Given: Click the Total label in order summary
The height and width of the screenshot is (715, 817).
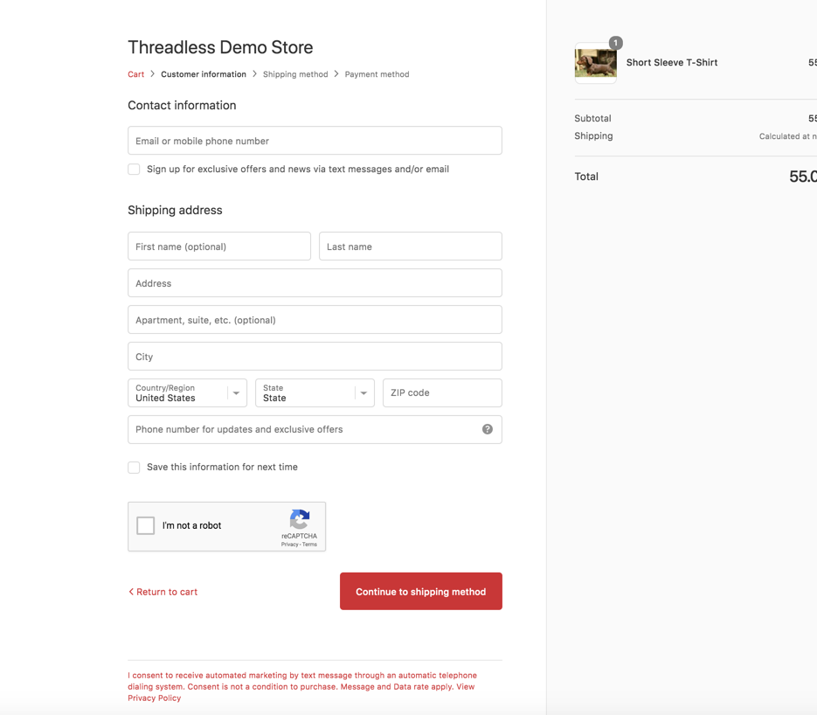Looking at the screenshot, I should click(586, 177).
